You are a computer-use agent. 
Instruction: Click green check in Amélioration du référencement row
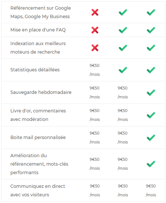(151, 164)
